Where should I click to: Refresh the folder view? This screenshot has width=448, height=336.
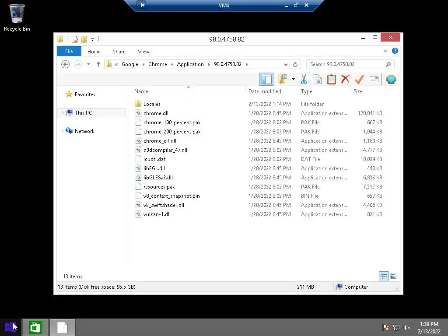pyautogui.click(x=295, y=64)
